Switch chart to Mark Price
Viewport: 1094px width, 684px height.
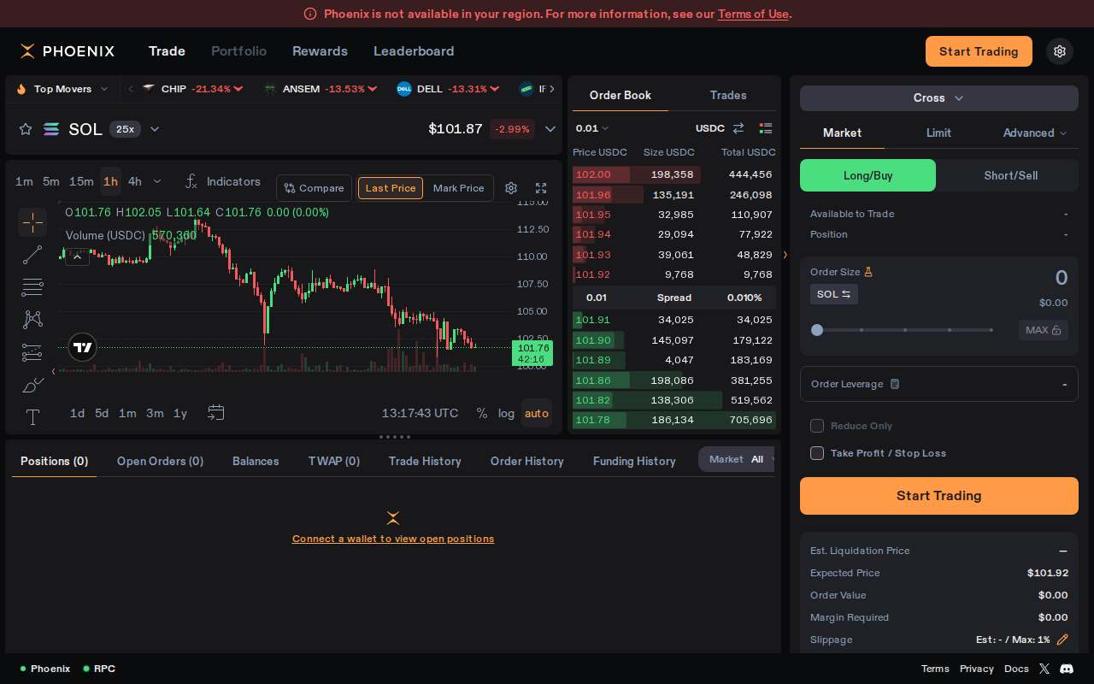pos(459,188)
